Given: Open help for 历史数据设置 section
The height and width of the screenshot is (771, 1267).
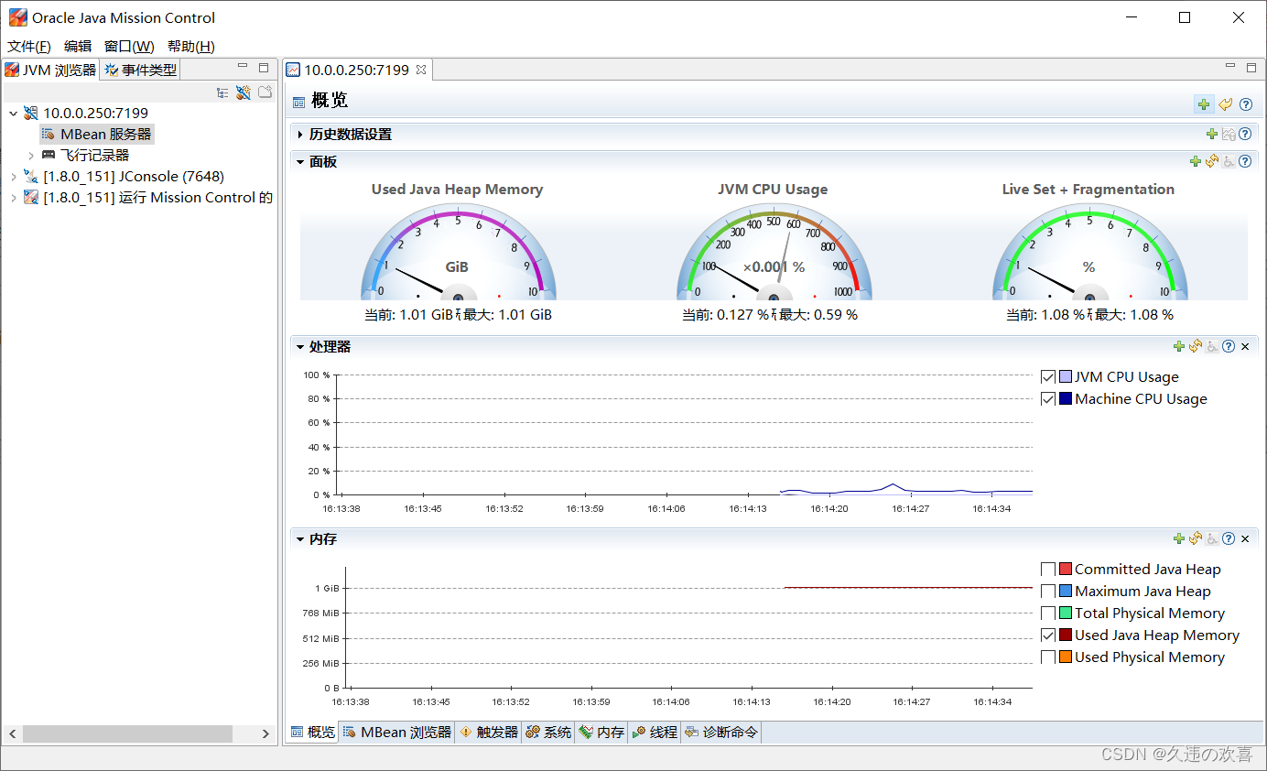Looking at the screenshot, I should [1245, 135].
